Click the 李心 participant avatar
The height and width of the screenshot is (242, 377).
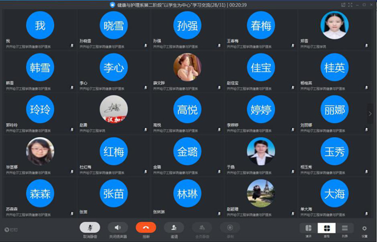click(114, 67)
